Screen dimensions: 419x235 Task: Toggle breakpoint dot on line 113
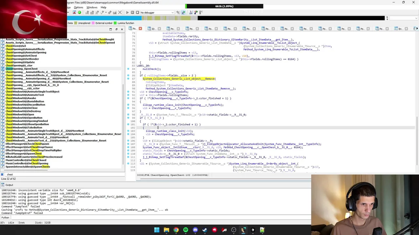click(x=128, y=164)
